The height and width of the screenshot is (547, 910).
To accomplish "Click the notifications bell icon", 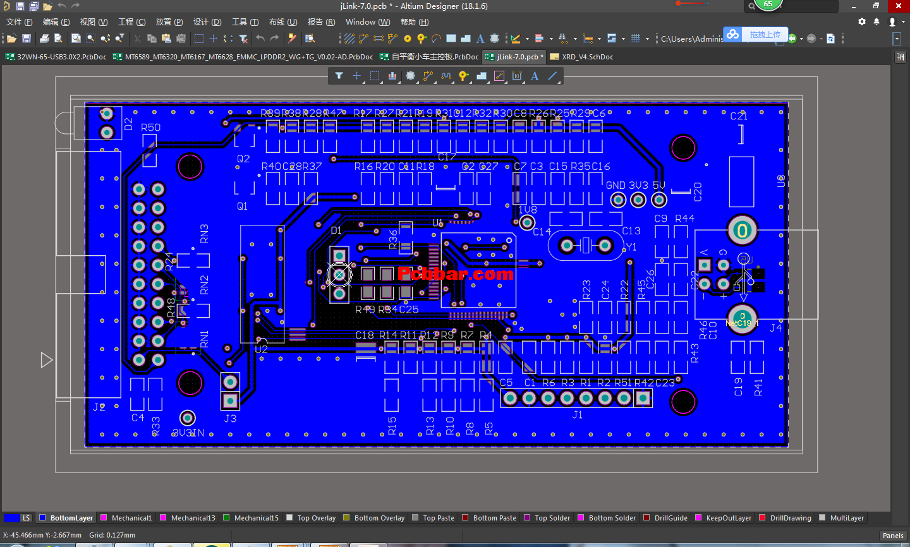I will coord(877,21).
